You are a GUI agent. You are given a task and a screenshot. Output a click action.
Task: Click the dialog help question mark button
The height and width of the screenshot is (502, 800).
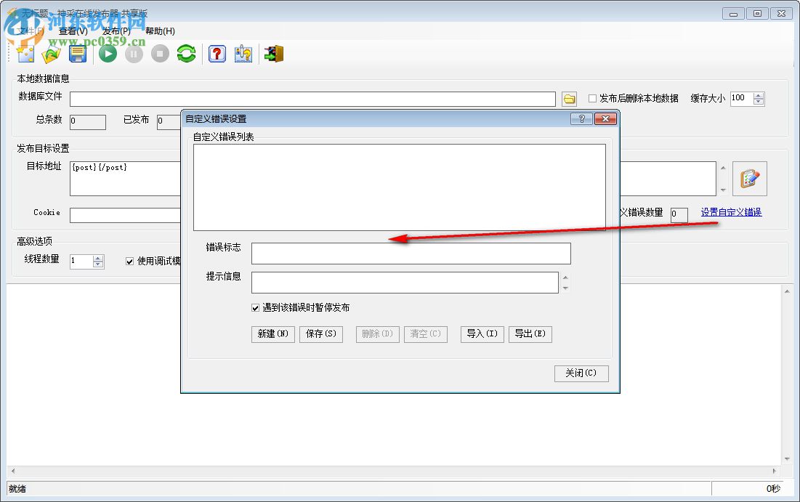[581, 119]
